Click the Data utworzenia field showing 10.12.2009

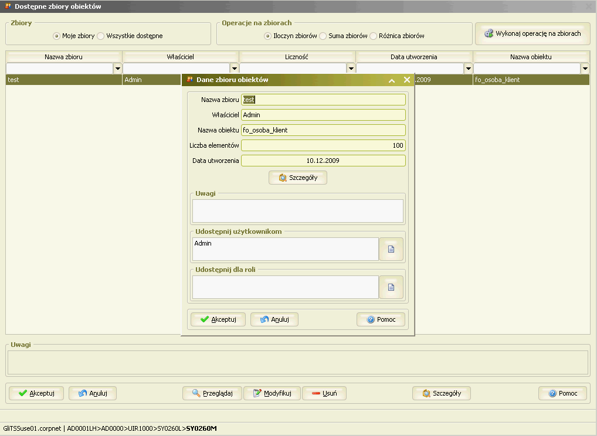pyautogui.click(x=323, y=161)
